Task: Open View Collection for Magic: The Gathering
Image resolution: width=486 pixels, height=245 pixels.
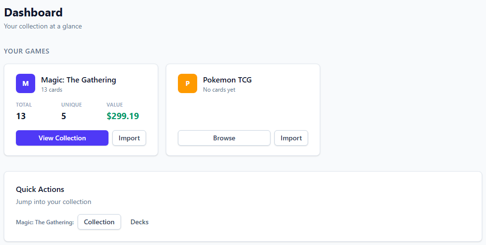Action: point(62,138)
